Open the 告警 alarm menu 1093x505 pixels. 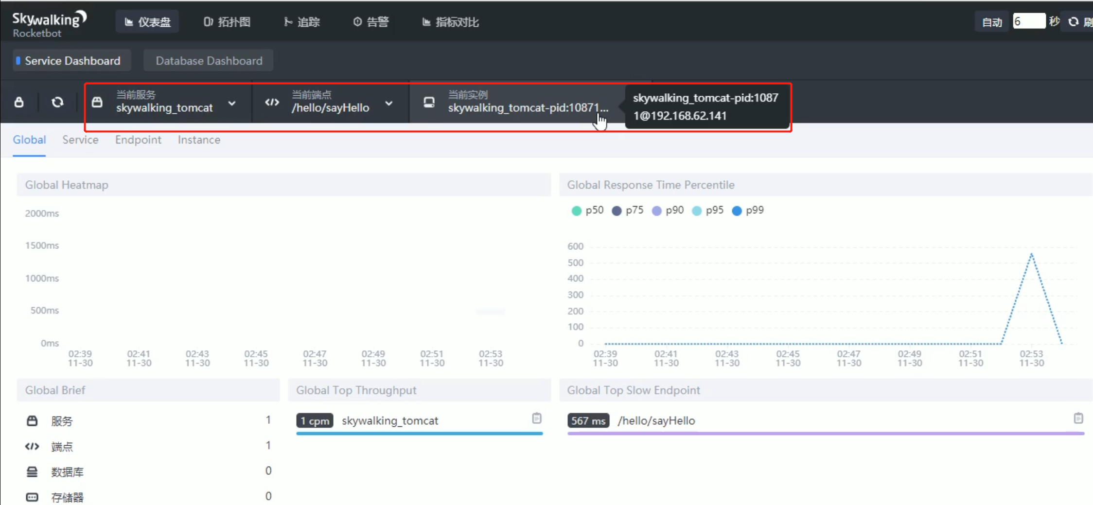pyautogui.click(x=371, y=22)
